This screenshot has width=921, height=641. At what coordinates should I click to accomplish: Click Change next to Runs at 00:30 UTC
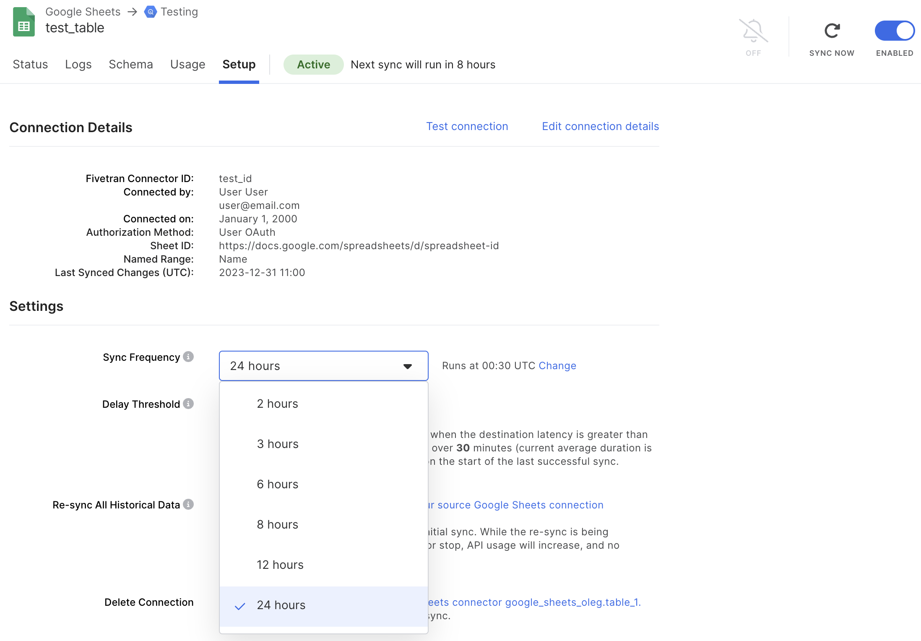coord(557,366)
